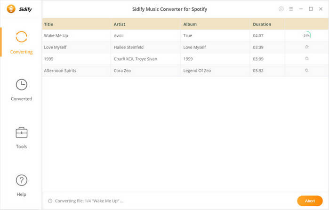Viewport: 329px width, 210px height.
Task: Click pending status icon for 1999 row
Action: (306, 58)
